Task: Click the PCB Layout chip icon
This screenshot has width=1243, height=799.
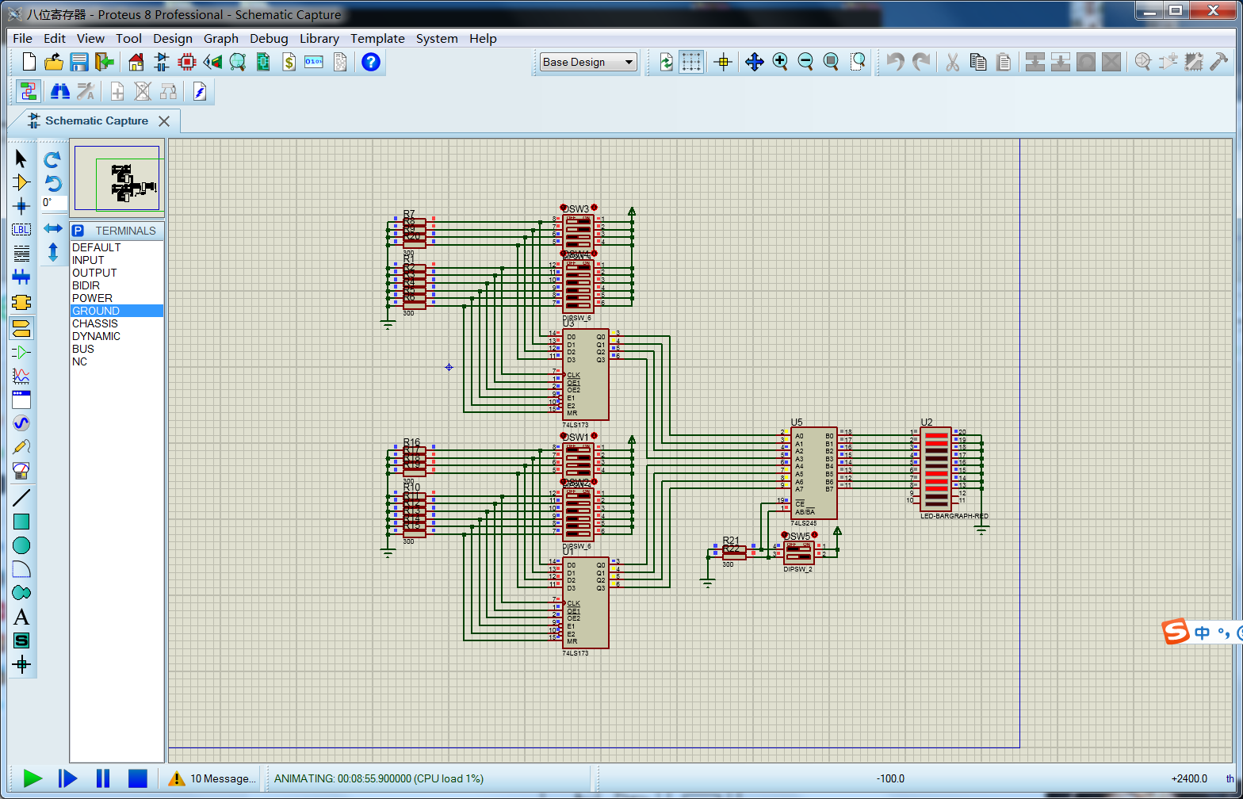Action: [187, 62]
